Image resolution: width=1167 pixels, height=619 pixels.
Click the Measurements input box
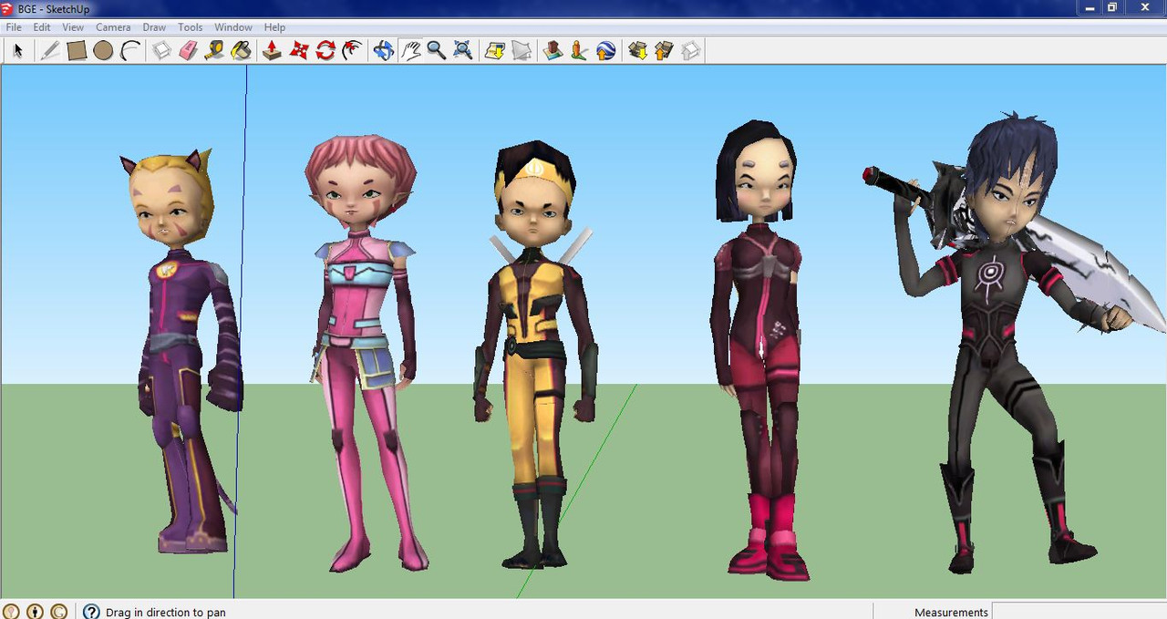(1079, 612)
